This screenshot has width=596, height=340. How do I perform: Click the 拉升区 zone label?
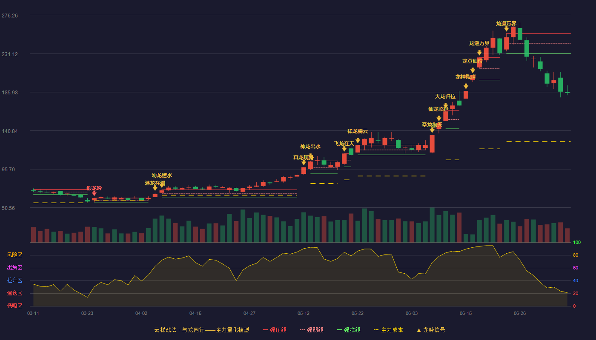pyautogui.click(x=15, y=280)
